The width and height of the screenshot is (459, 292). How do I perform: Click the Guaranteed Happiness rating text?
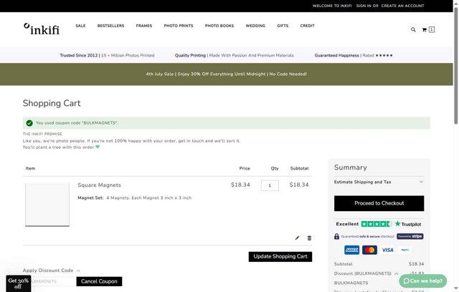tap(354, 55)
